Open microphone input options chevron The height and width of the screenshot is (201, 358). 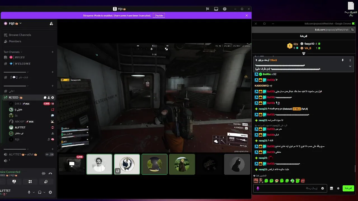pos(34,192)
